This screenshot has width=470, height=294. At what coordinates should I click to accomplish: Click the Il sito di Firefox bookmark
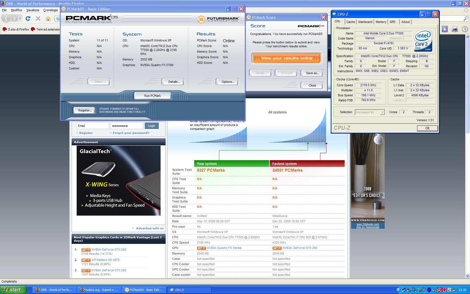tap(16, 29)
